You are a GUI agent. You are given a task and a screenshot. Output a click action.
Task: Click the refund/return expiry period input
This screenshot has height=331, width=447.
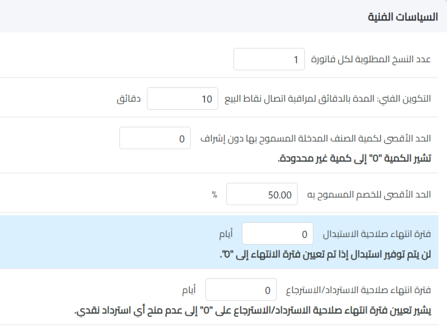[x=241, y=290]
